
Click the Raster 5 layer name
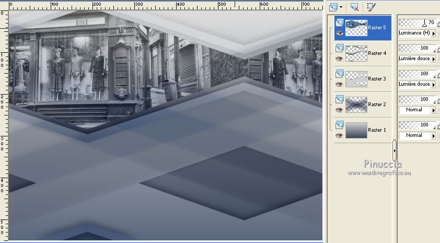pyautogui.click(x=377, y=28)
